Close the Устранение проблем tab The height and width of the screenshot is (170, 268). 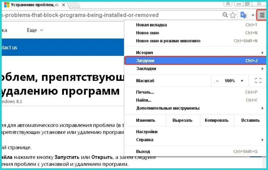64,5
